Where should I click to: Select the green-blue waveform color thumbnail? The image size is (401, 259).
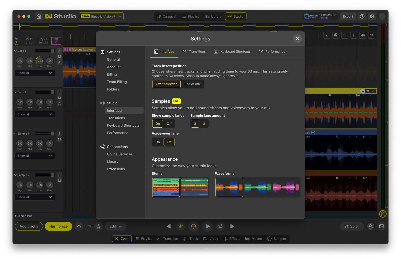tap(257, 187)
